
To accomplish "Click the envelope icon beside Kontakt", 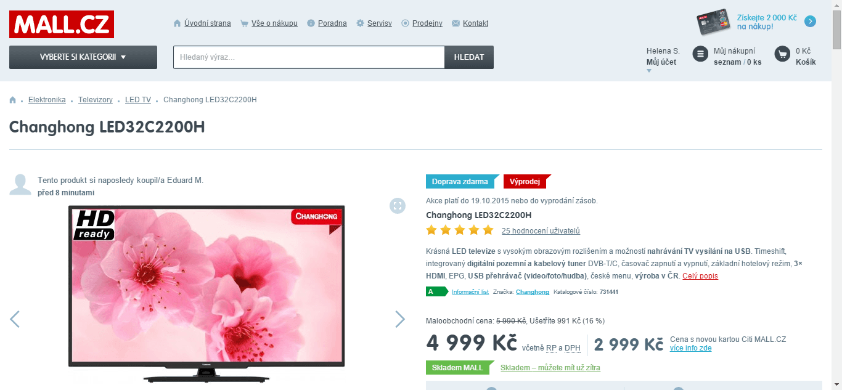I will 456,23.
